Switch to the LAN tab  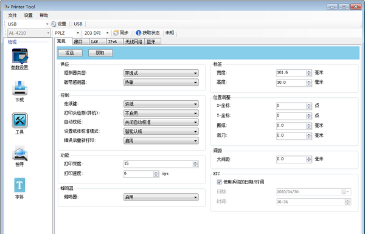pyautogui.click(x=97, y=42)
